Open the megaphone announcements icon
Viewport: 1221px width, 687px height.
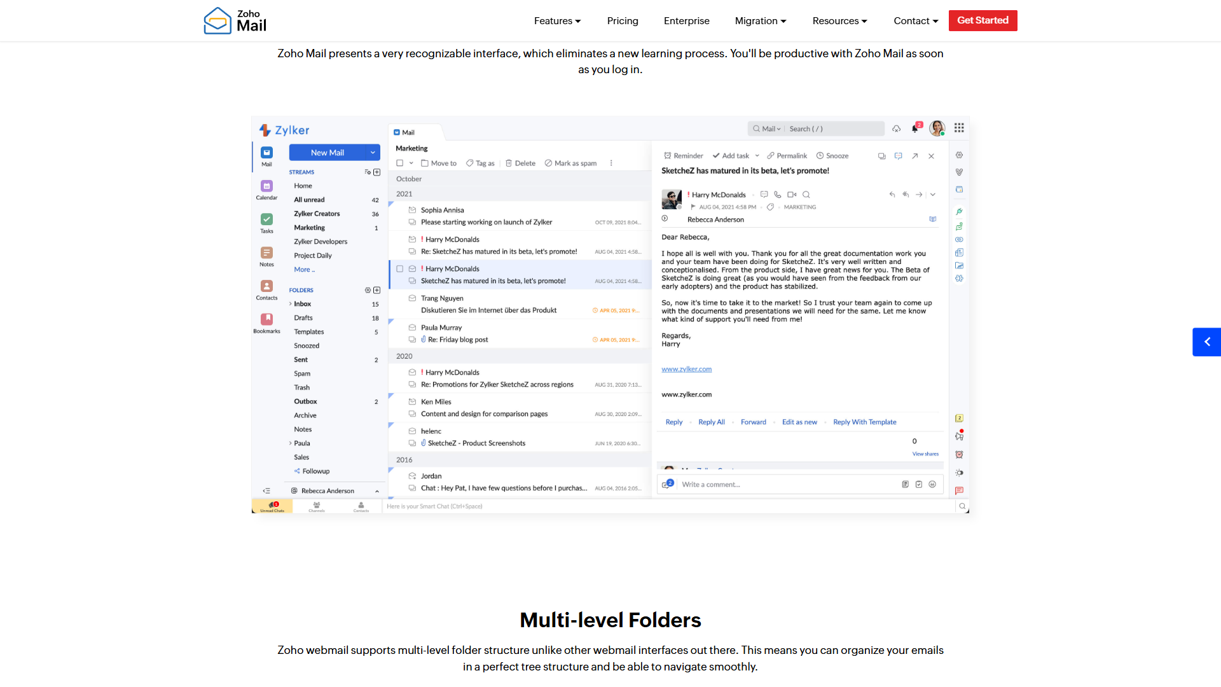pos(959,436)
